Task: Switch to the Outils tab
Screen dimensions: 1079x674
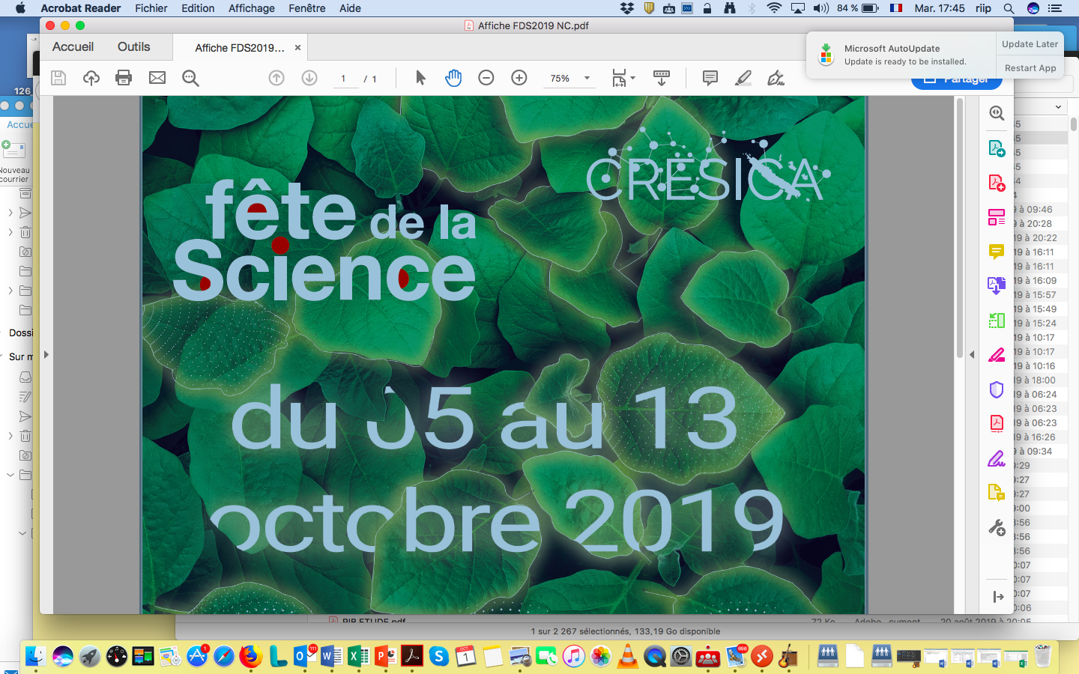Action: click(134, 46)
